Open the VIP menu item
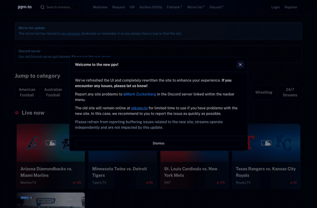Image resolution: width=317 pixels, height=208 pixels. pos(132,7)
